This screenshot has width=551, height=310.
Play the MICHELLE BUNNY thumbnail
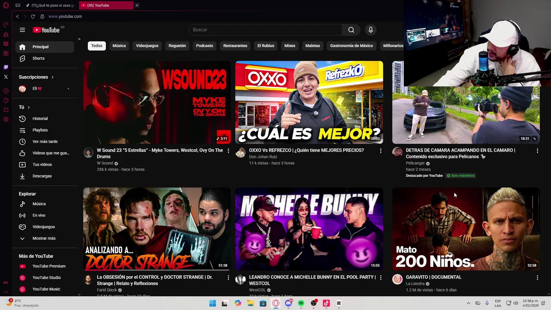pyautogui.click(x=309, y=229)
